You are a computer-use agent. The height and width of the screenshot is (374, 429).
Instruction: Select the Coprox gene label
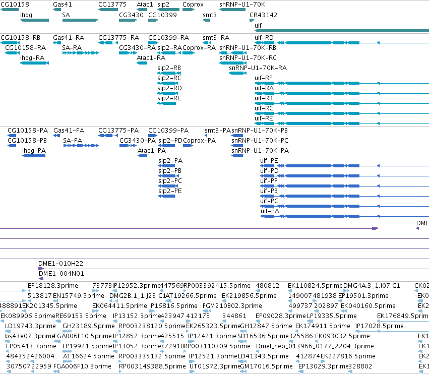coord(193,5)
